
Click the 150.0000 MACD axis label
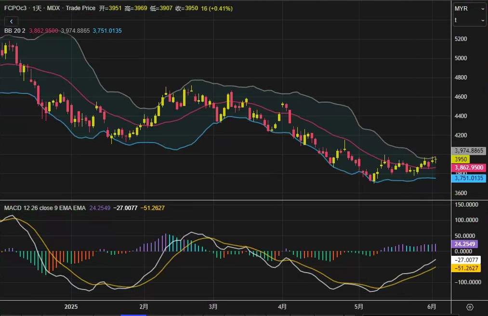[466, 205]
